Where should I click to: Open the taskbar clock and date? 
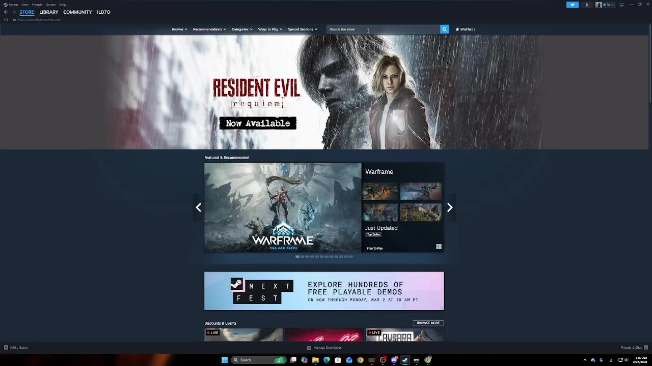point(641,360)
